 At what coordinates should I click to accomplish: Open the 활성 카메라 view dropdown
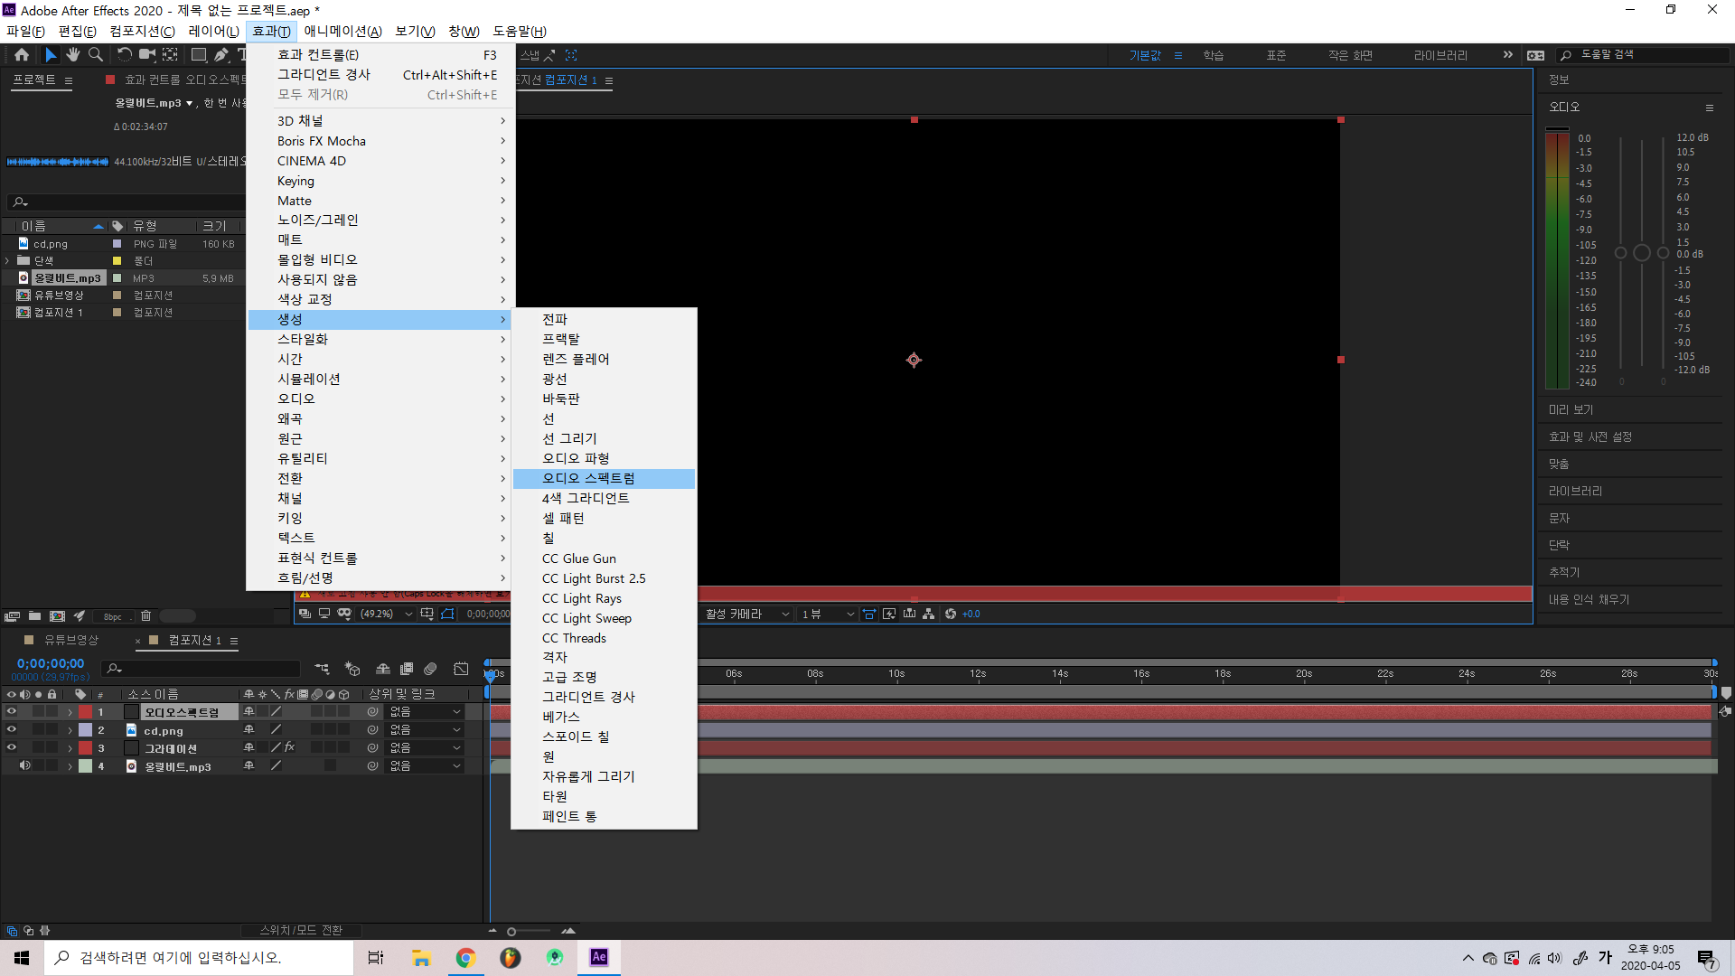747,614
